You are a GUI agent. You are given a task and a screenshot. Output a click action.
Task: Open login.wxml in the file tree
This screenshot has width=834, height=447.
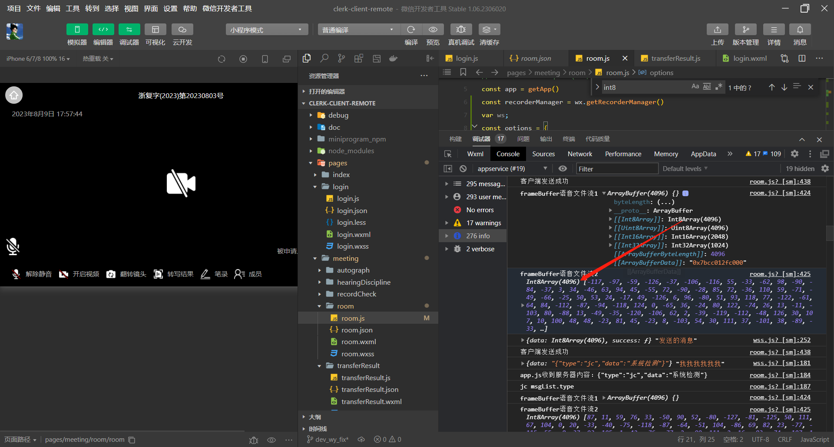pos(354,234)
